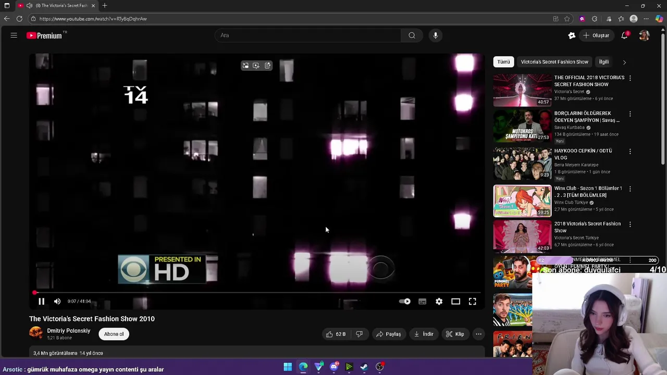Viewport: 667px width, 375px height.
Task: Open OBS Studio from the taskbar
Action: [380, 367]
